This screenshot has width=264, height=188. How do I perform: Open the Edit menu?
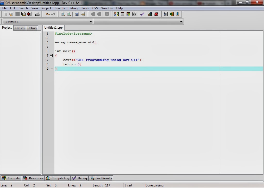[x=12, y=8]
